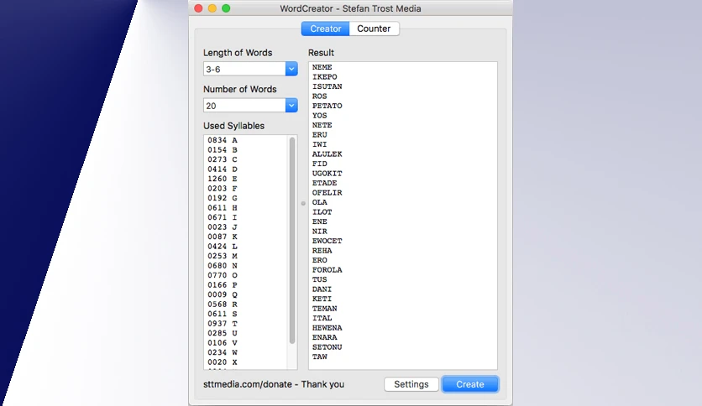Select the syllable row 1260 E
Viewport: 702px width, 406px height.
[x=223, y=179]
